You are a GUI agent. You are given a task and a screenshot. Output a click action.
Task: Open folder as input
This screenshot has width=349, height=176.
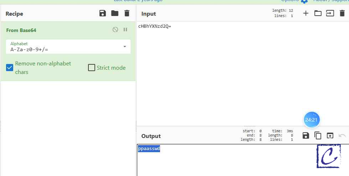[318, 14]
